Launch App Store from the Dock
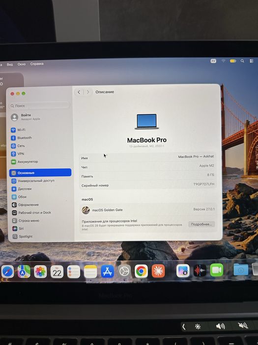Image resolution: width=258 pixels, height=345 pixels. (107, 272)
